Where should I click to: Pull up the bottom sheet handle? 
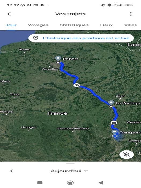coord(70,164)
